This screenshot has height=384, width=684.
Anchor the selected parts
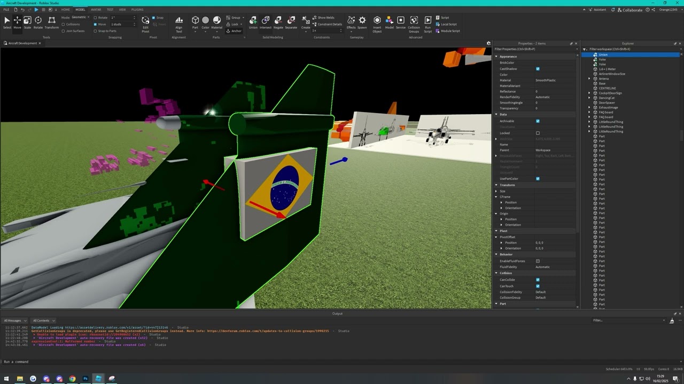point(234,31)
